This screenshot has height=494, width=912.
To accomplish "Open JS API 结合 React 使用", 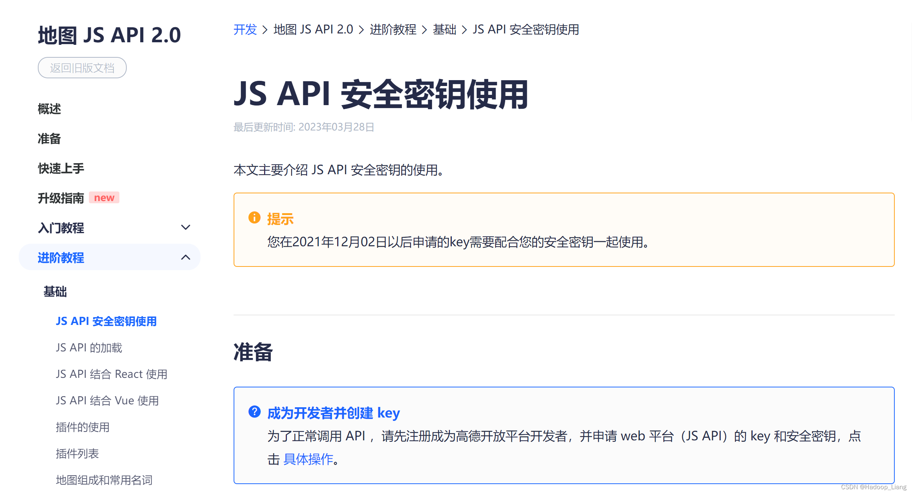I will [112, 374].
